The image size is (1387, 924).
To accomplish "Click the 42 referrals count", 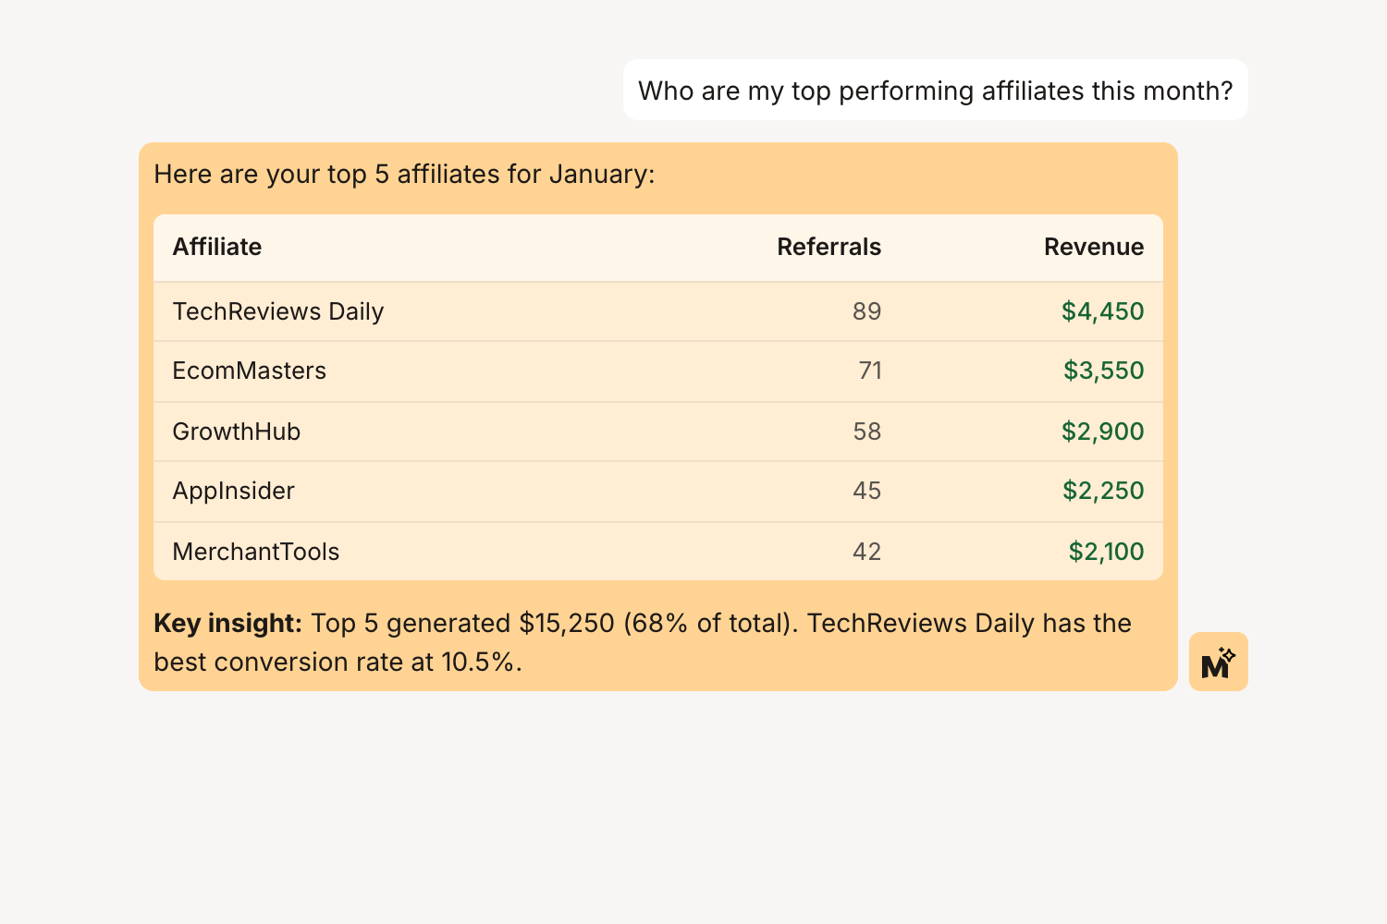I will (x=866, y=551).
